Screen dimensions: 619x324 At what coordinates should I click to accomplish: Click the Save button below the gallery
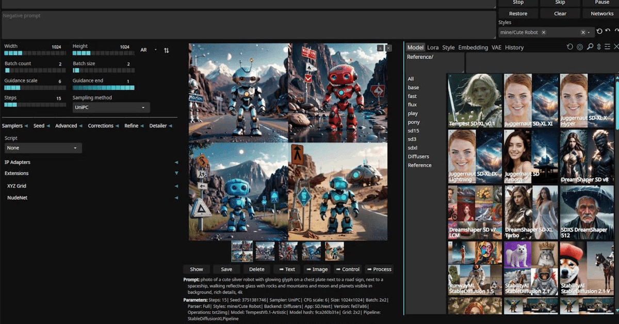226,269
